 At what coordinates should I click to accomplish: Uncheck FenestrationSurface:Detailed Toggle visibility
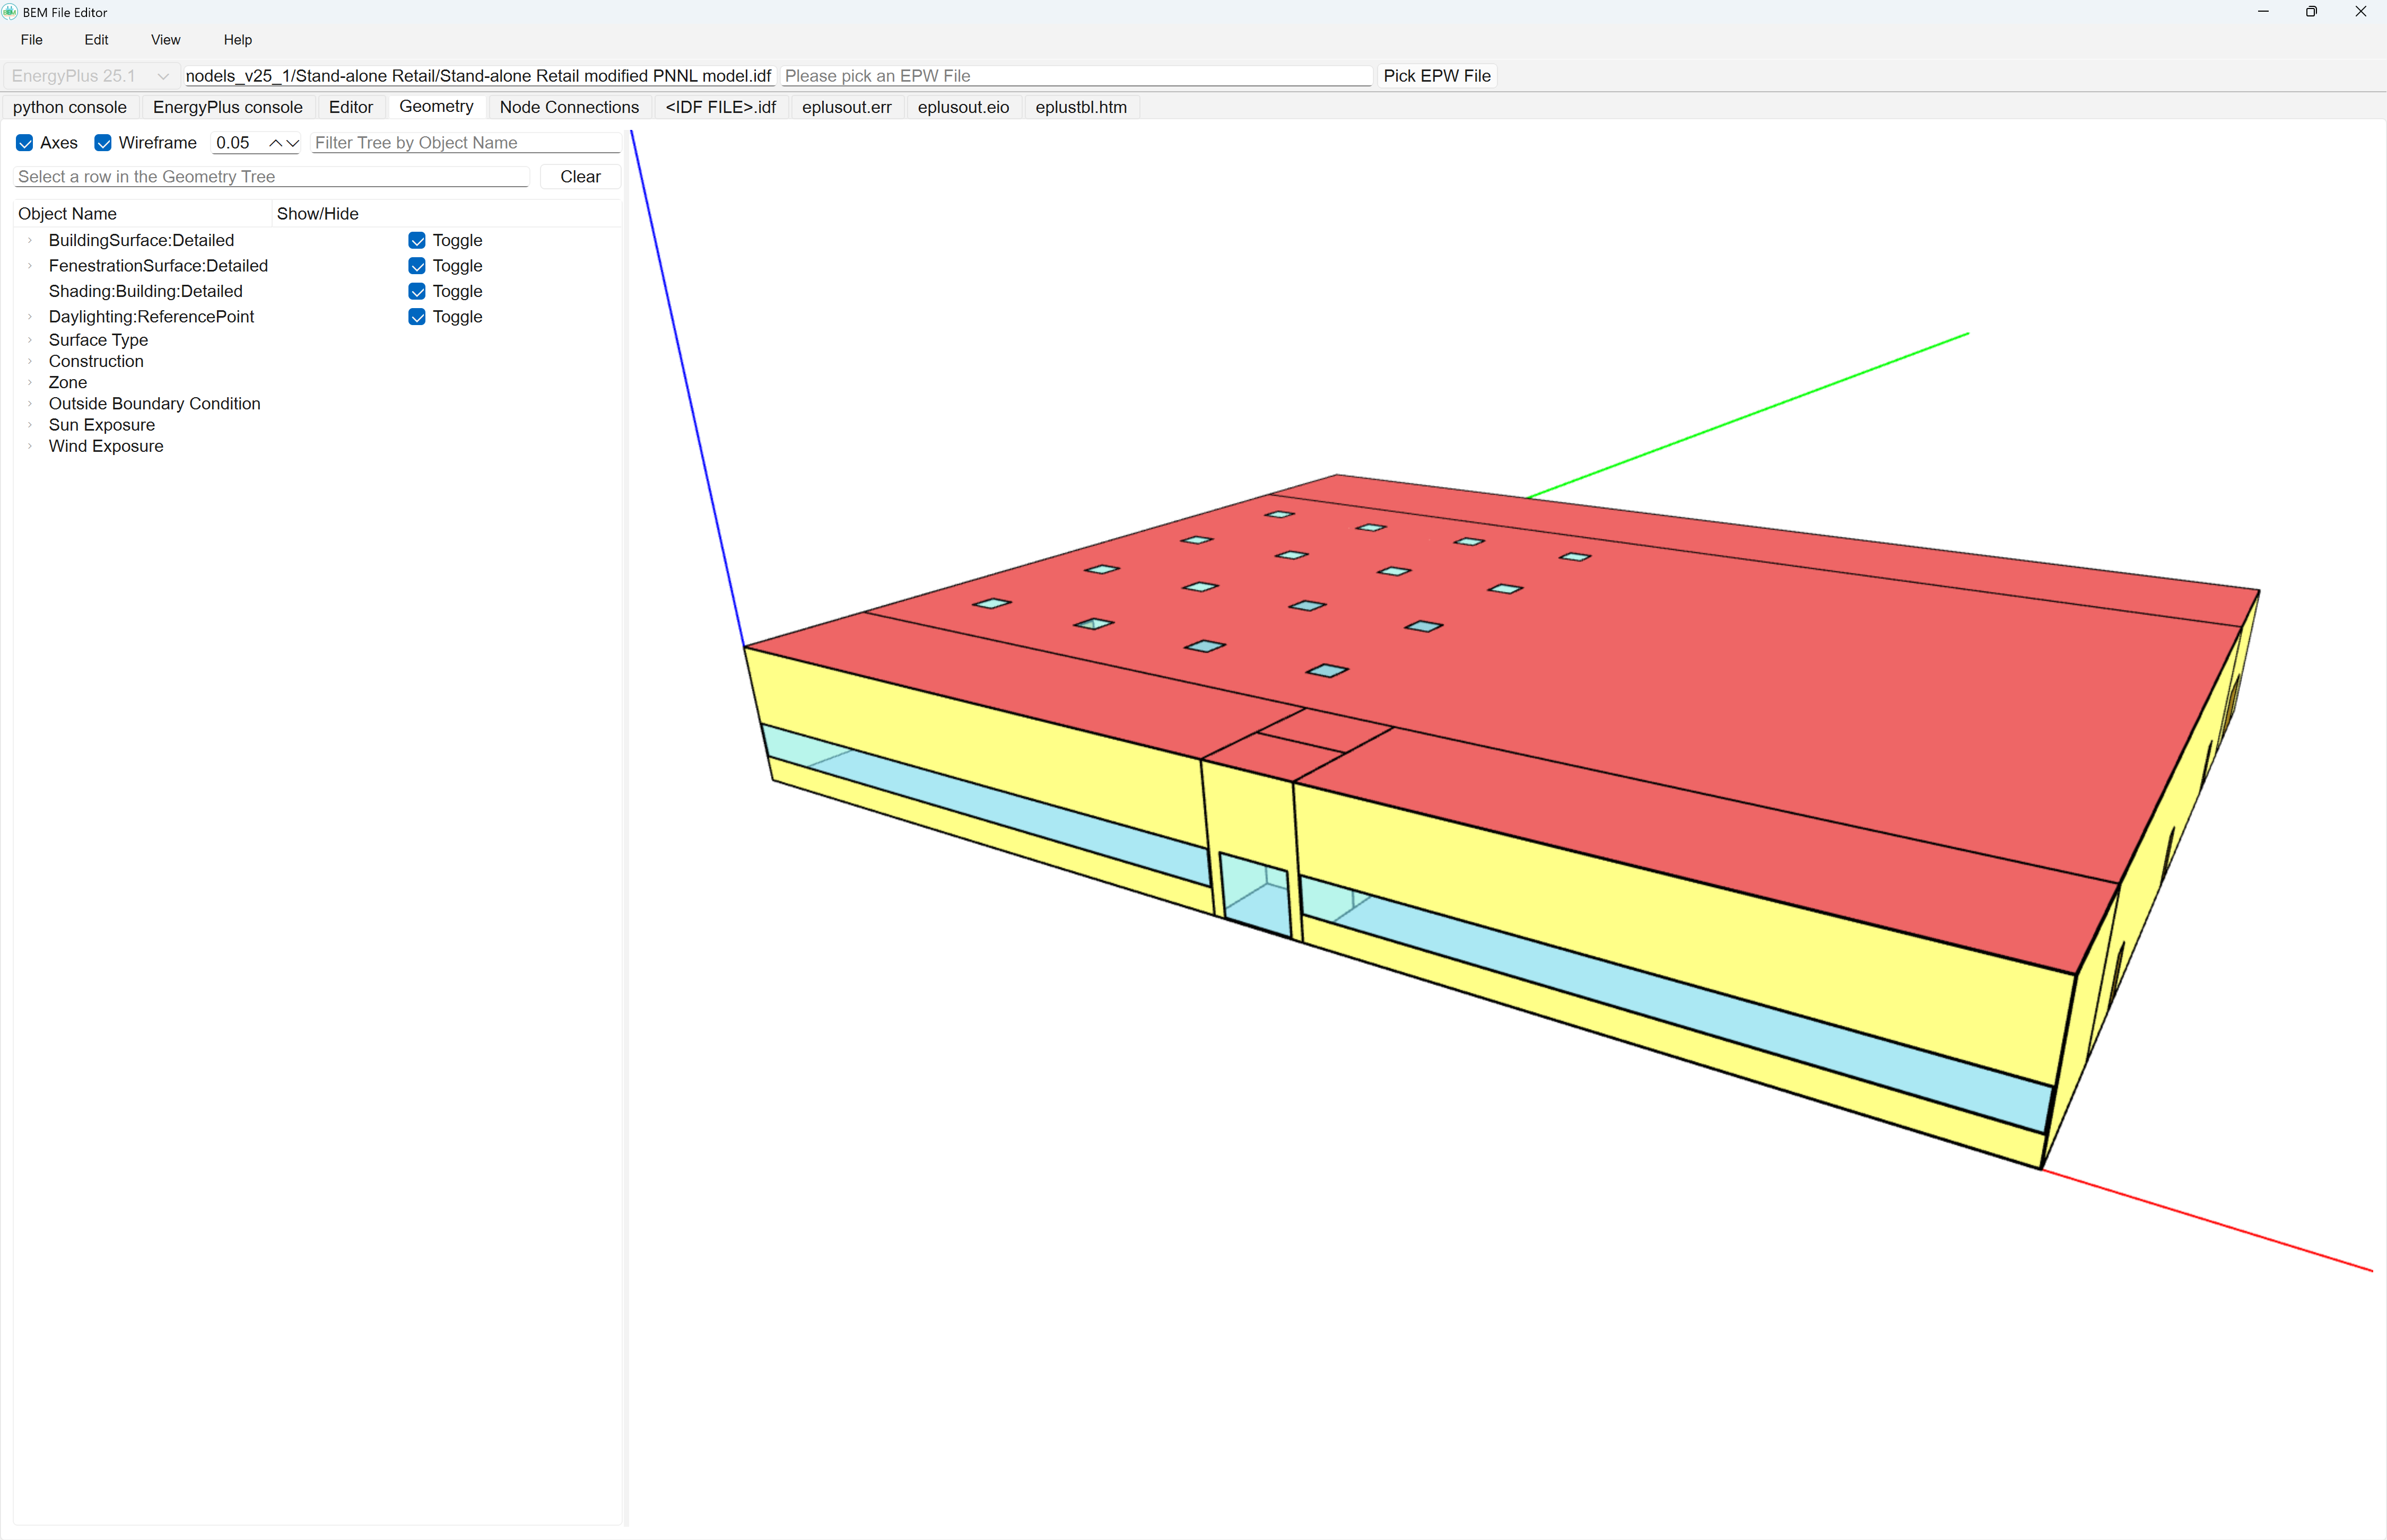tap(417, 266)
